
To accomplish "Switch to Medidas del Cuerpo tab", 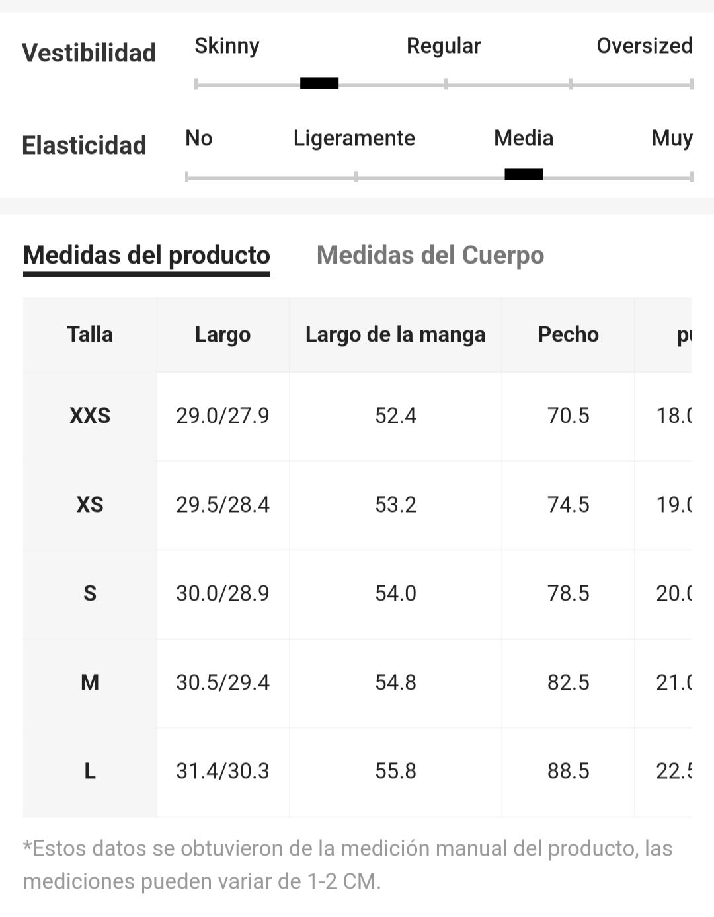I will [430, 255].
